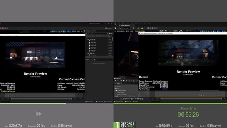The image size is (227, 128).
Task: Click the Sequencer toolbar wrench icon
Action: [x=137, y=81]
